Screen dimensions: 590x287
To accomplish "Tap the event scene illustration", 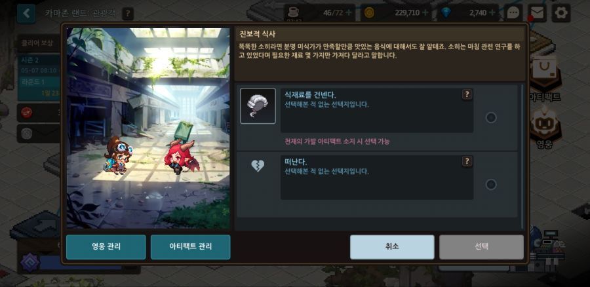I will (148, 128).
